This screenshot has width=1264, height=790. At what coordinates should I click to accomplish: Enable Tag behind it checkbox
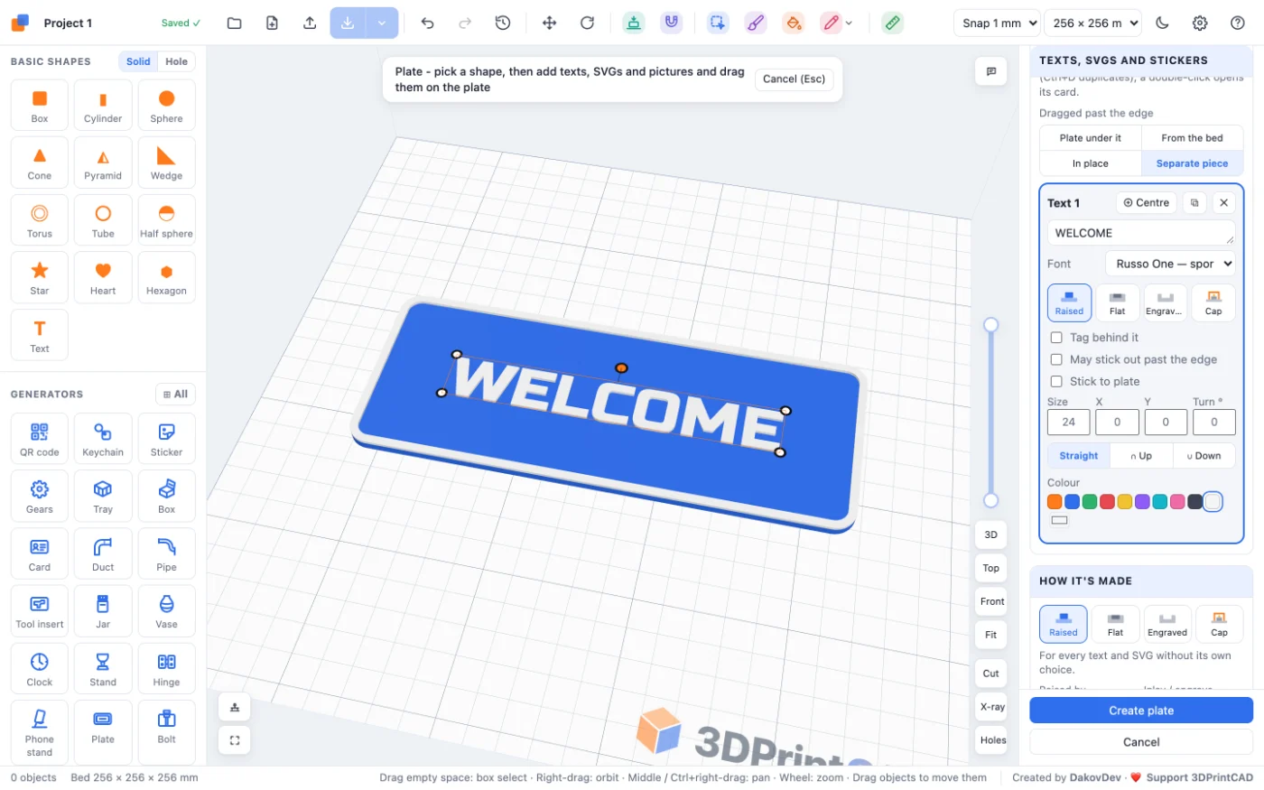click(1056, 338)
